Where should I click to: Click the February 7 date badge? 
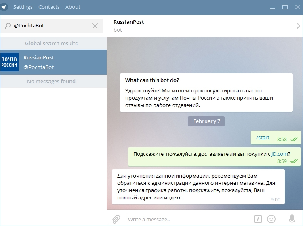pyautogui.click(x=206, y=121)
